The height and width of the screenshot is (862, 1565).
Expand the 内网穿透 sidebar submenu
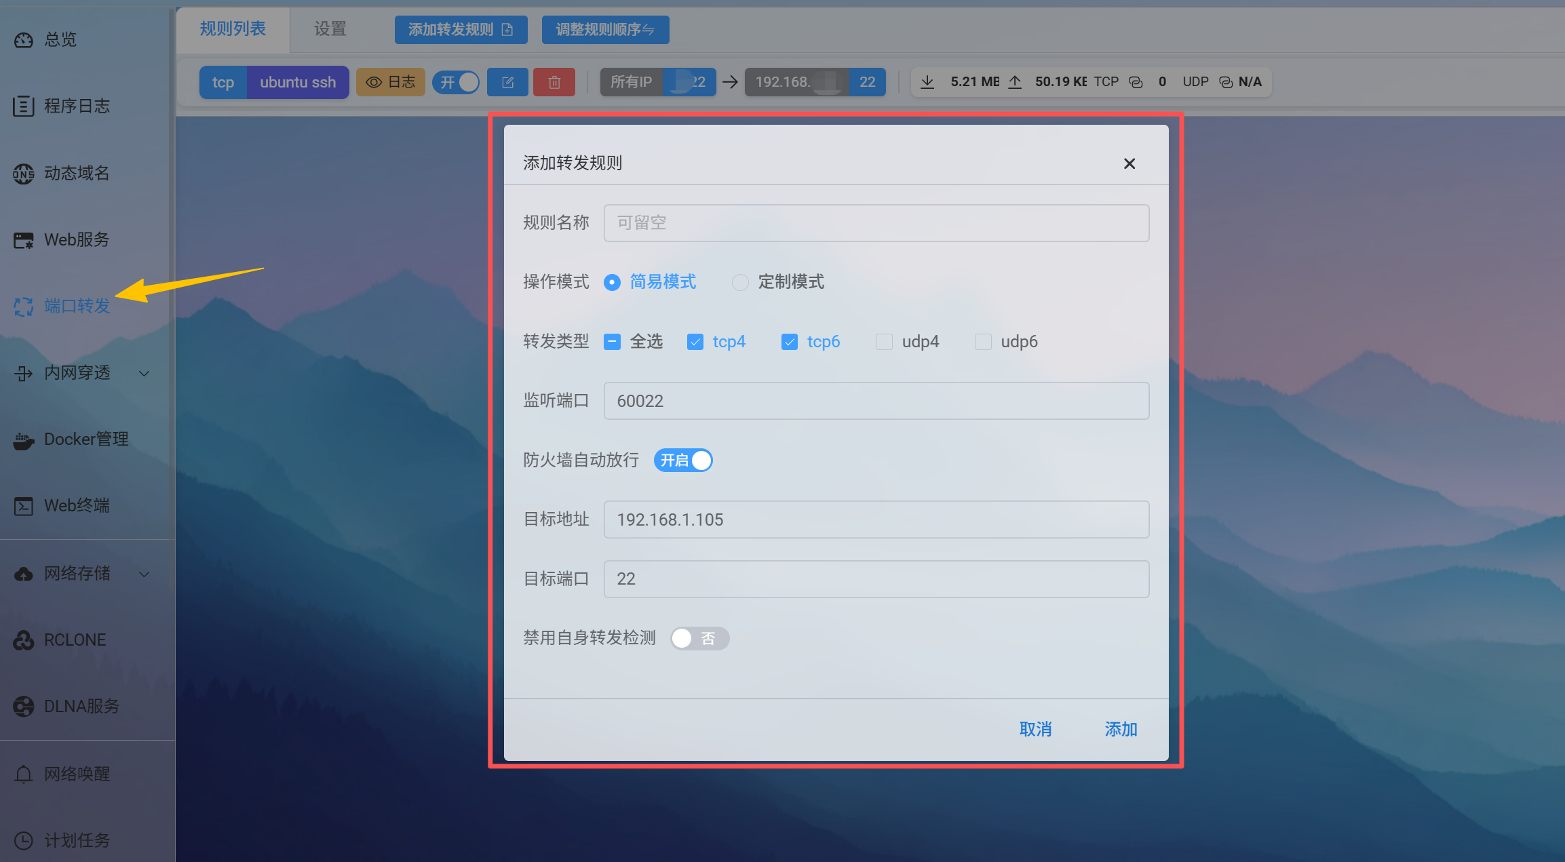click(x=144, y=373)
